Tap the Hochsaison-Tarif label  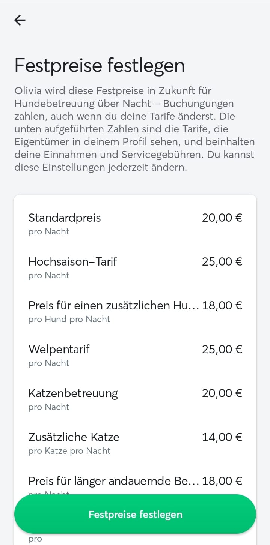click(x=72, y=262)
